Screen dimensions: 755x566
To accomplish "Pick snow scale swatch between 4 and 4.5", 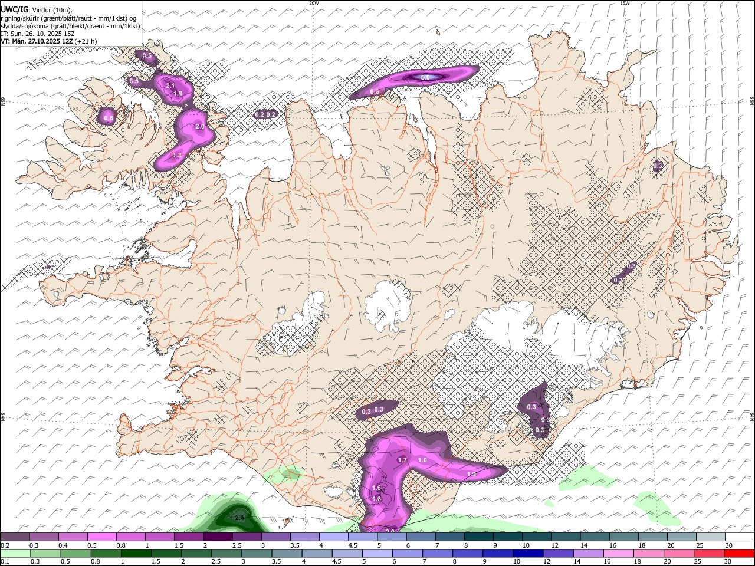I will click(x=334, y=537).
